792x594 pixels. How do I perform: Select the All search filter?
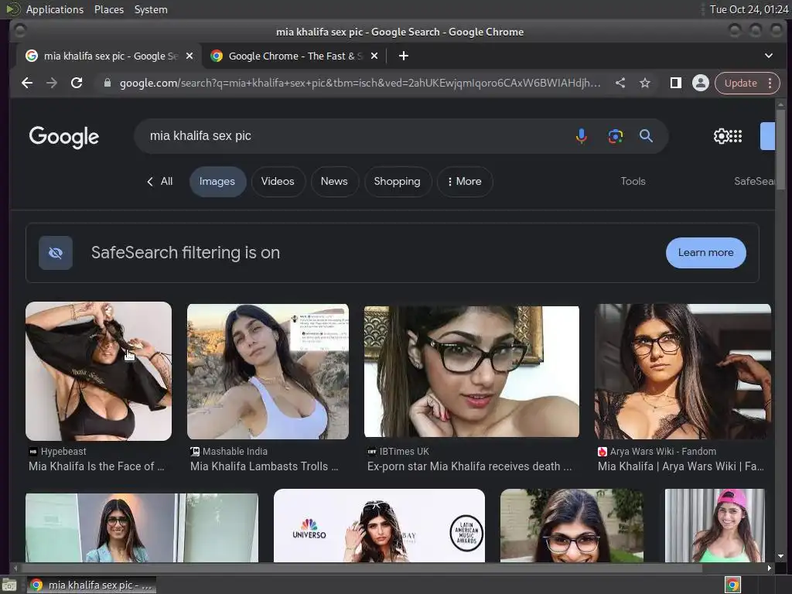[x=159, y=181]
